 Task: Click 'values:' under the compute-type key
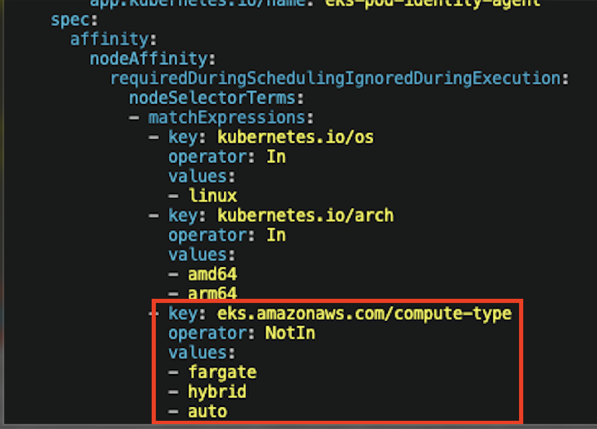coord(202,353)
